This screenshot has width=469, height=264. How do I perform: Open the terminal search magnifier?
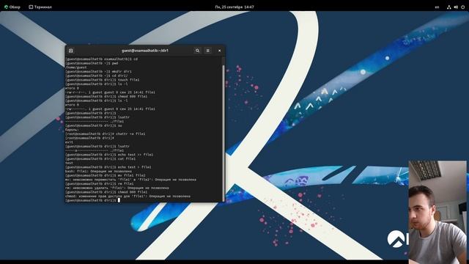[x=197, y=51]
